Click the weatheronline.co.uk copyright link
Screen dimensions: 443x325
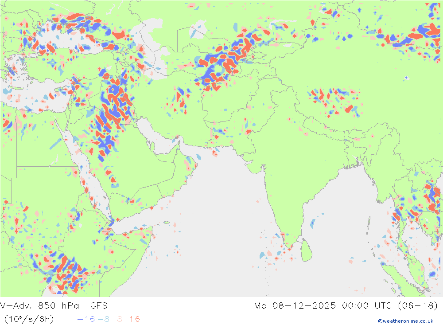pos(405,321)
